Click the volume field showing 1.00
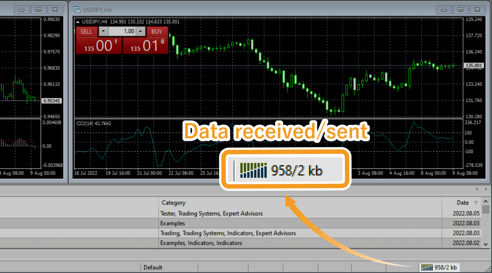 pos(122,31)
